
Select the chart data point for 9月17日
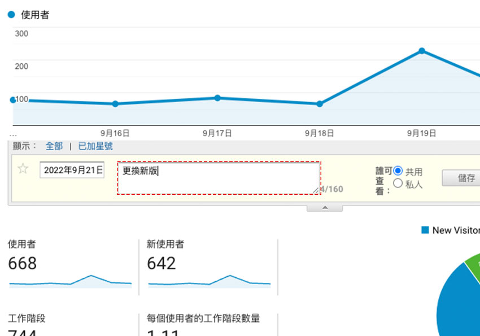point(217,98)
